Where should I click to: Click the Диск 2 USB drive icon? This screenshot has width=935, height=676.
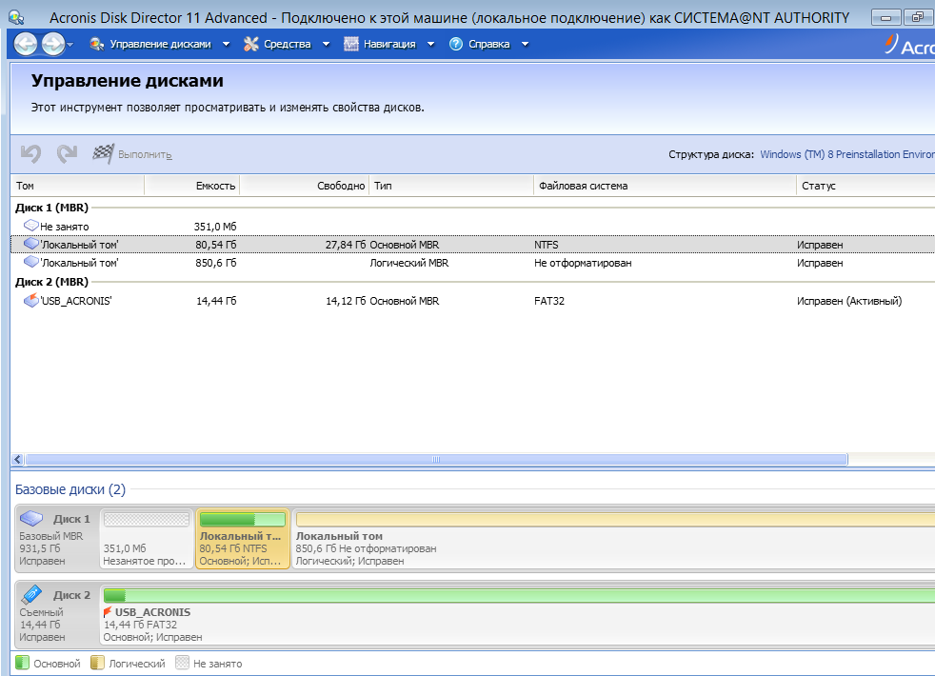(x=33, y=595)
